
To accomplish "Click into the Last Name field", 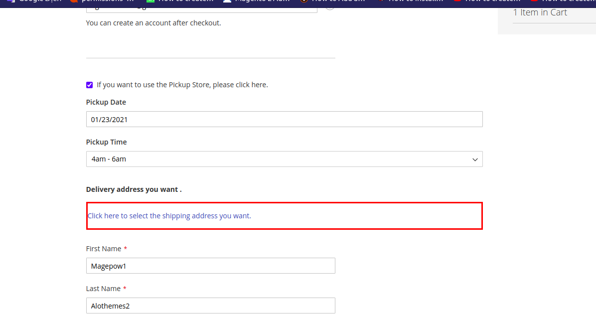I will (x=210, y=306).
